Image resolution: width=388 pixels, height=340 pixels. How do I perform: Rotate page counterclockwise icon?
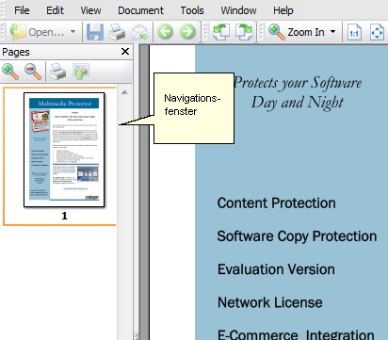coord(221,32)
